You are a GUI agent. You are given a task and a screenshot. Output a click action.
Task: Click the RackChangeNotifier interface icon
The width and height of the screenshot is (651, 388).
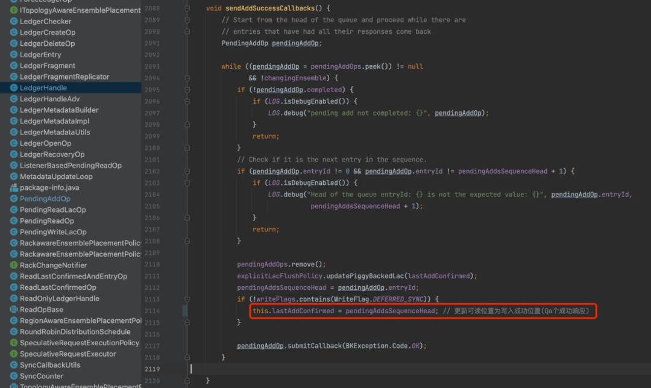14,265
